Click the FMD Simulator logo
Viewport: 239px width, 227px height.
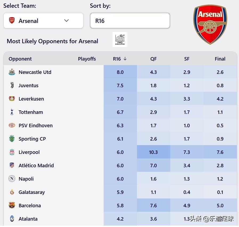(120, 39)
